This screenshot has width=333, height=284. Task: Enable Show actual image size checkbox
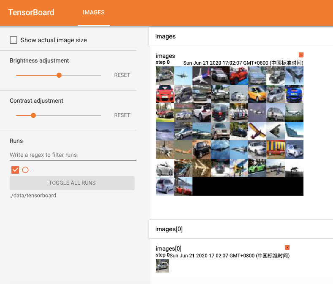pos(14,40)
